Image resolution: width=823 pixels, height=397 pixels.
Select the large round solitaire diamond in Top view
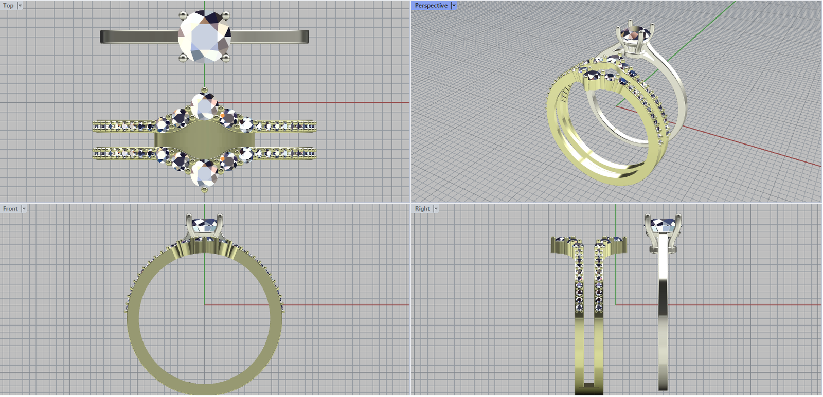click(204, 37)
